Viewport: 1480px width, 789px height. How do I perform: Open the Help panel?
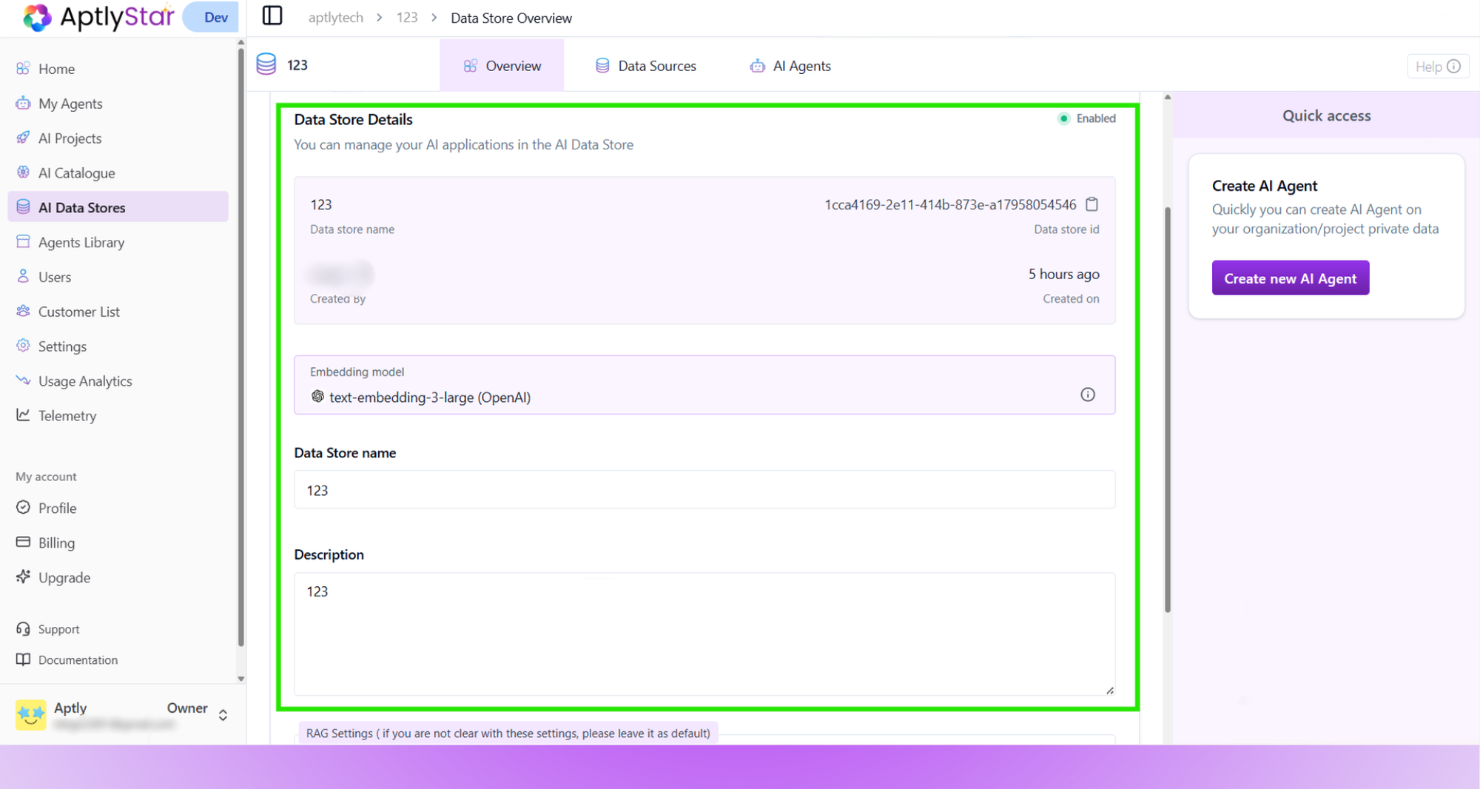pos(1436,66)
